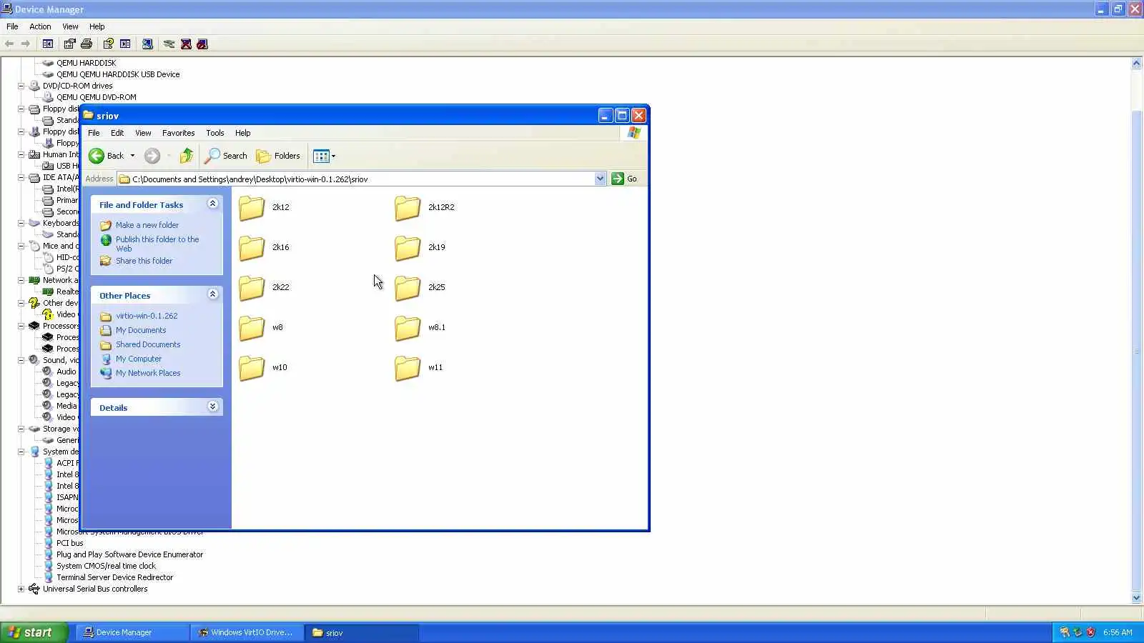The height and width of the screenshot is (643, 1144).
Task: Collapse the DVD/CD-ROM drives tree node
Action: click(21, 86)
